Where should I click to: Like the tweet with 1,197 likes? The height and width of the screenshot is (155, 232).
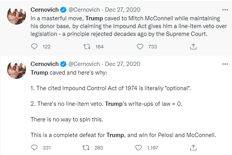tap(139, 148)
